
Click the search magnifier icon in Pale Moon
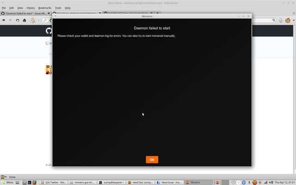point(274,20)
